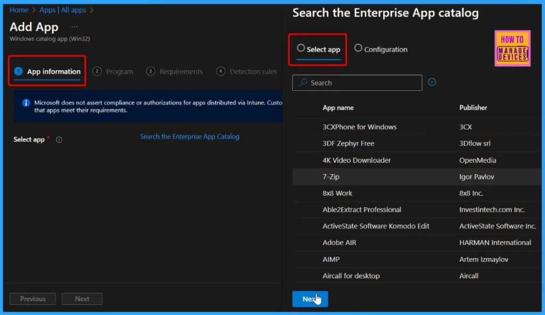The width and height of the screenshot is (545, 315).
Task: Switch to the Program tab
Action: click(113, 72)
